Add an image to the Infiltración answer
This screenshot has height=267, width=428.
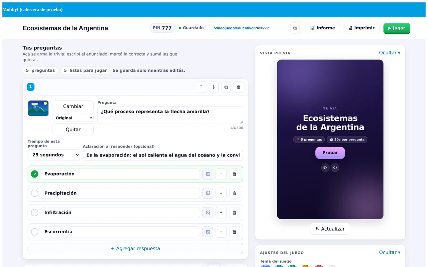tap(208, 213)
